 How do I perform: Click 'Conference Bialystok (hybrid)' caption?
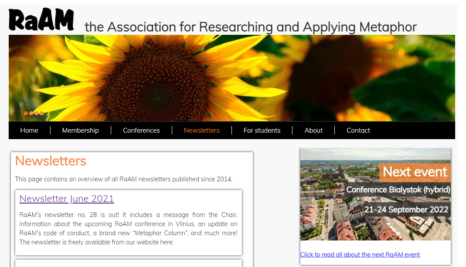coord(398,190)
